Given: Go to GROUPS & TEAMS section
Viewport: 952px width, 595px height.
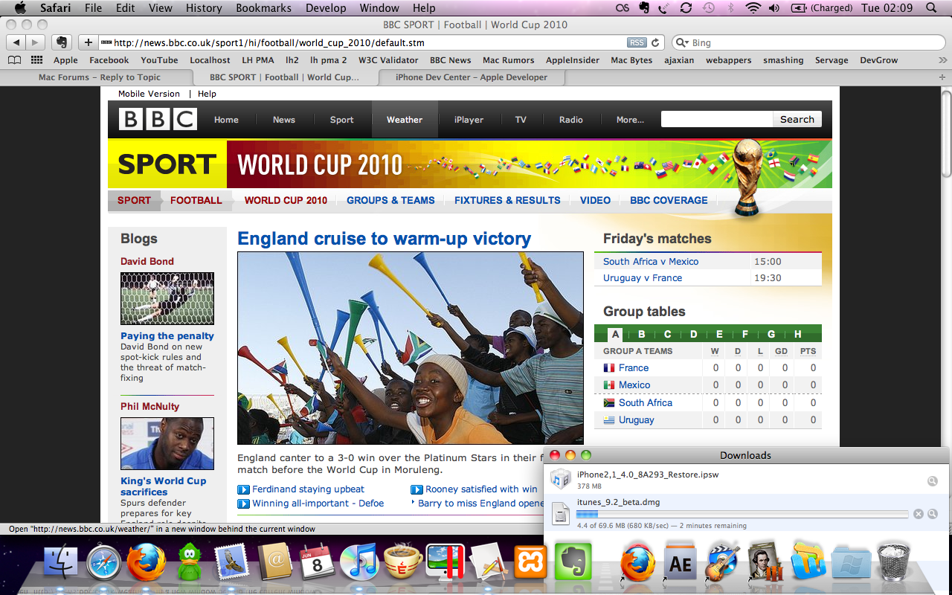Looking at the screenshot, I should tap(390, 200).
